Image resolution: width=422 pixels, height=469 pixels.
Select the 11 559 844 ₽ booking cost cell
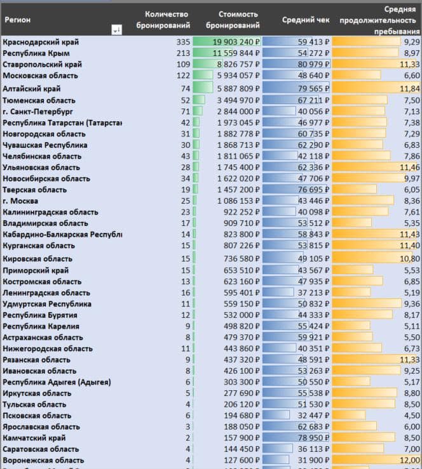pos(226,53)
